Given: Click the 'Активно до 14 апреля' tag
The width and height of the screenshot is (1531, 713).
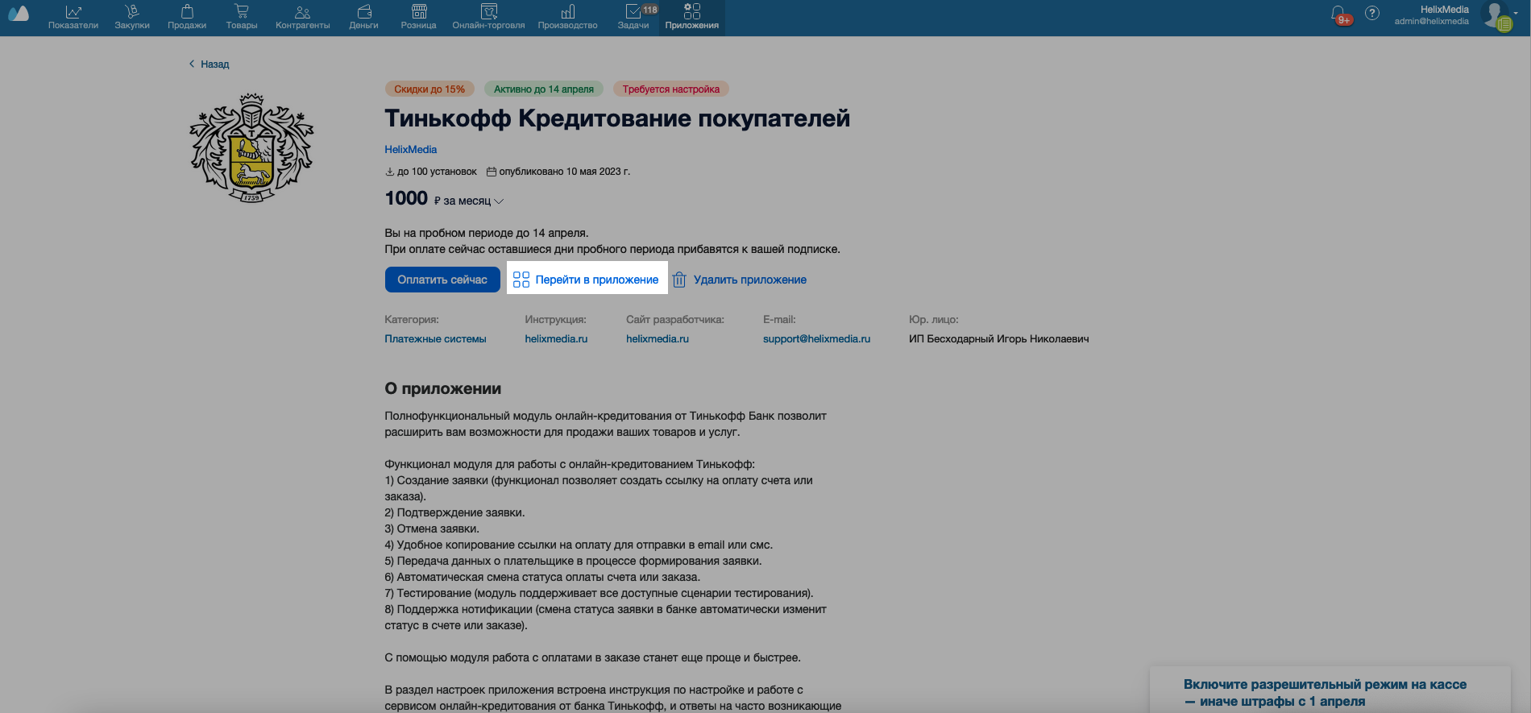Looking at the screenshot, I should coord(544,89).
